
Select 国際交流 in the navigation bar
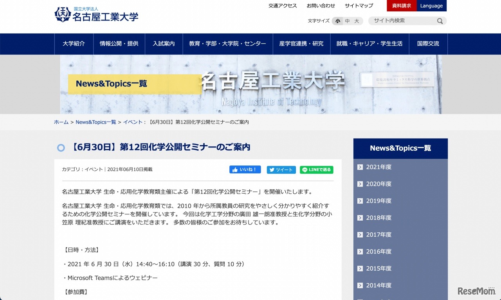pos(428,44)
